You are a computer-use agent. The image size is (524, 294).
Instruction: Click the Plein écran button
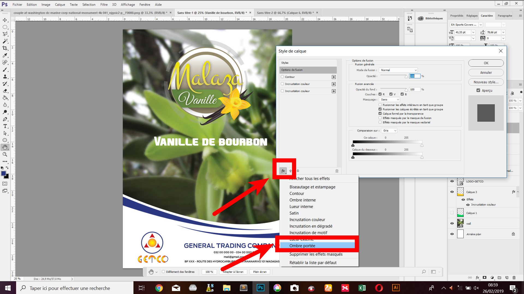coord(260,272)
